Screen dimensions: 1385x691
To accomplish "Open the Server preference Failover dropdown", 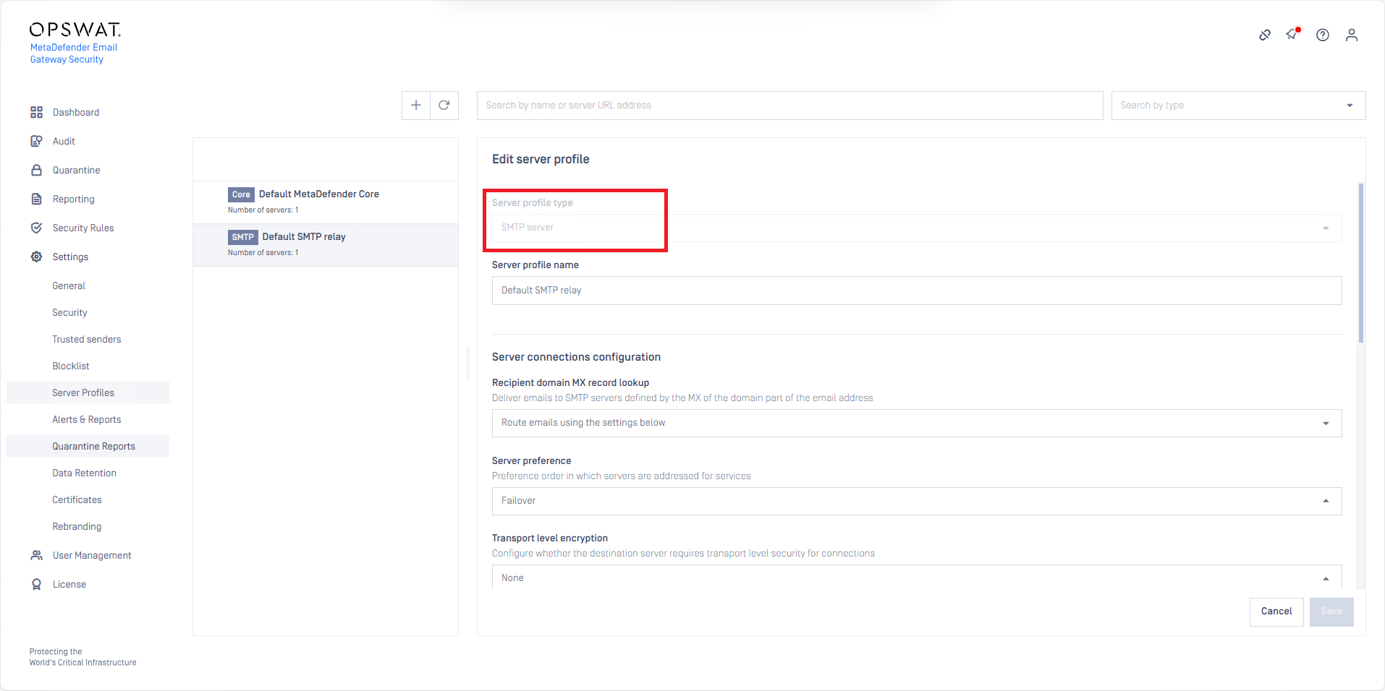I will tap(916, 501).
